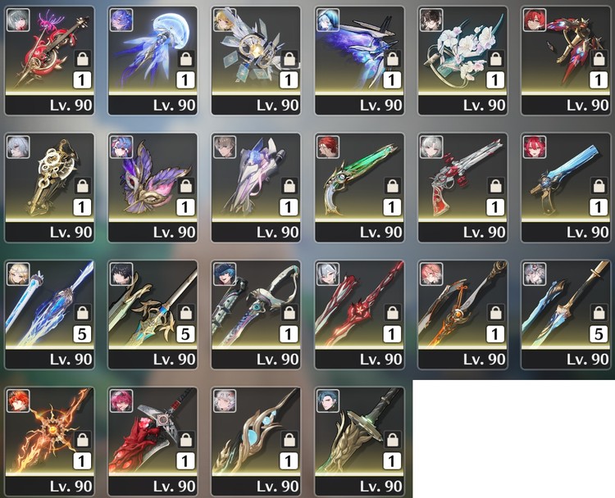
Task: Open the green and gold broadblade card
Action: click(359, 441)
